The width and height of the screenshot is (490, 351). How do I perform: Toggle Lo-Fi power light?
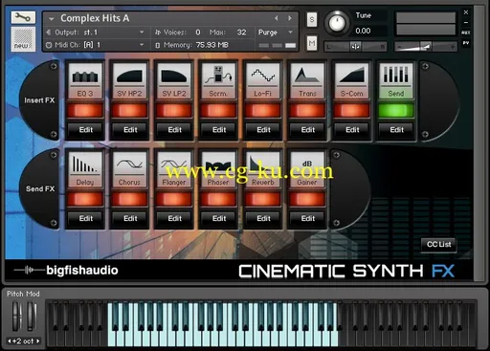[x=262, y=111]
